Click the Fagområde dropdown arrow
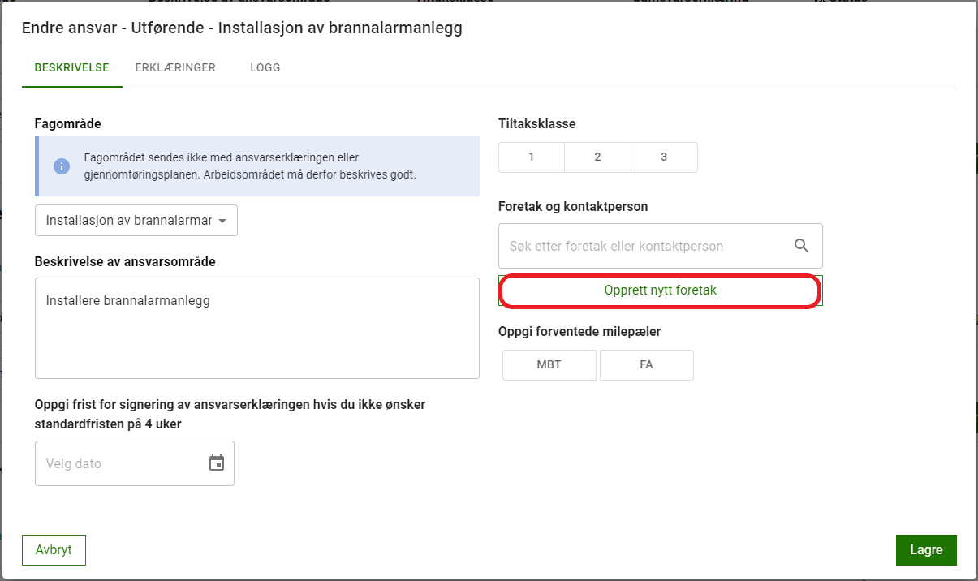Image resolution: width=978 pixels, height=581 pixels. (222, 221)
